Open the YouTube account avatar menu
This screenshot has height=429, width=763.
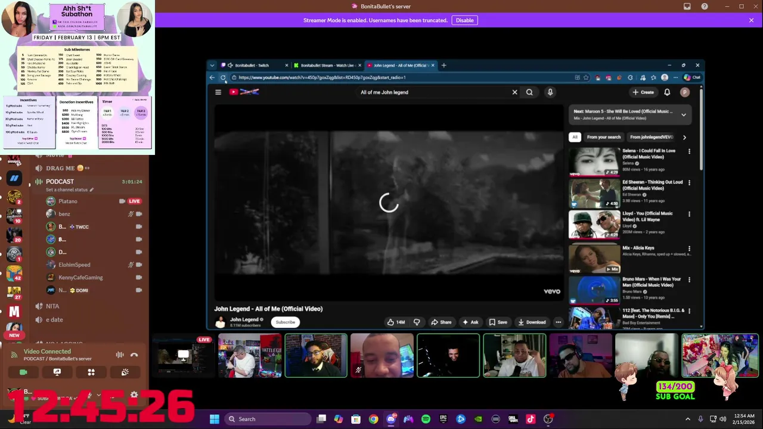[685, 92]
